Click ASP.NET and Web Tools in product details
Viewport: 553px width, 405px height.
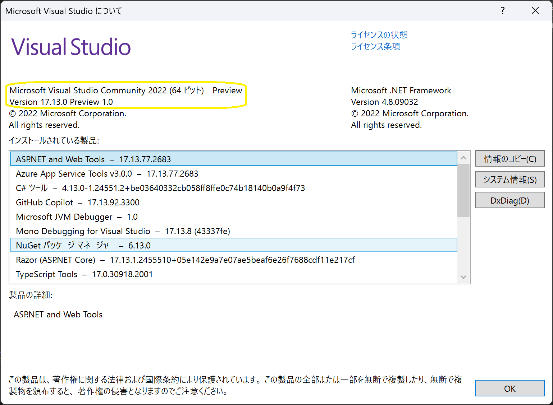coord(58,315)
